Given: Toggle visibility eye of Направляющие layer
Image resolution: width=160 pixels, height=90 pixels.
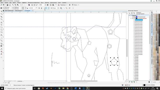Looking at the screenshot, I should (x=132, y=17).
